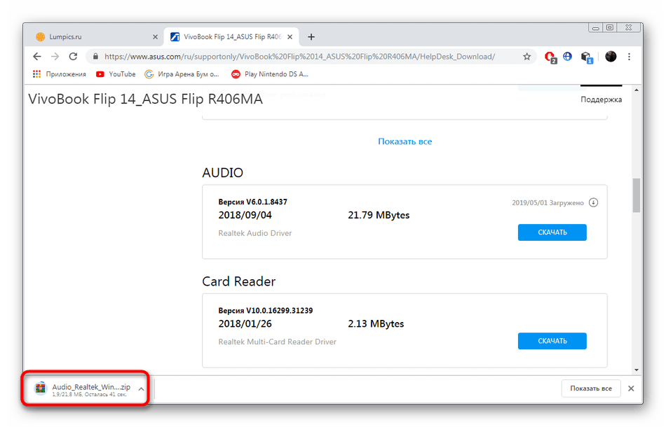Click the Версия V10.0.16299.31239 text
666x427 pixels.
[266, 310]
